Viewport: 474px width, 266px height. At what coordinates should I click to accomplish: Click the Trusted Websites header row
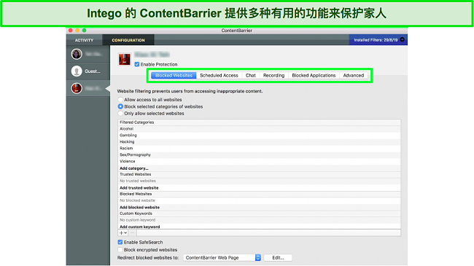pos(260,174)
